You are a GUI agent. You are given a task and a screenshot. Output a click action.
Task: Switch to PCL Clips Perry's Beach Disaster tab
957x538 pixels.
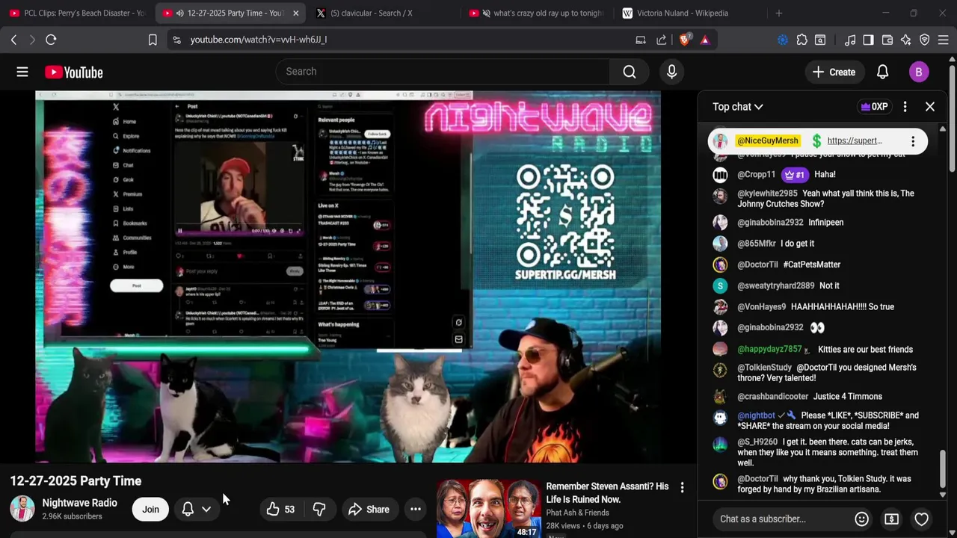click(77, 13)
